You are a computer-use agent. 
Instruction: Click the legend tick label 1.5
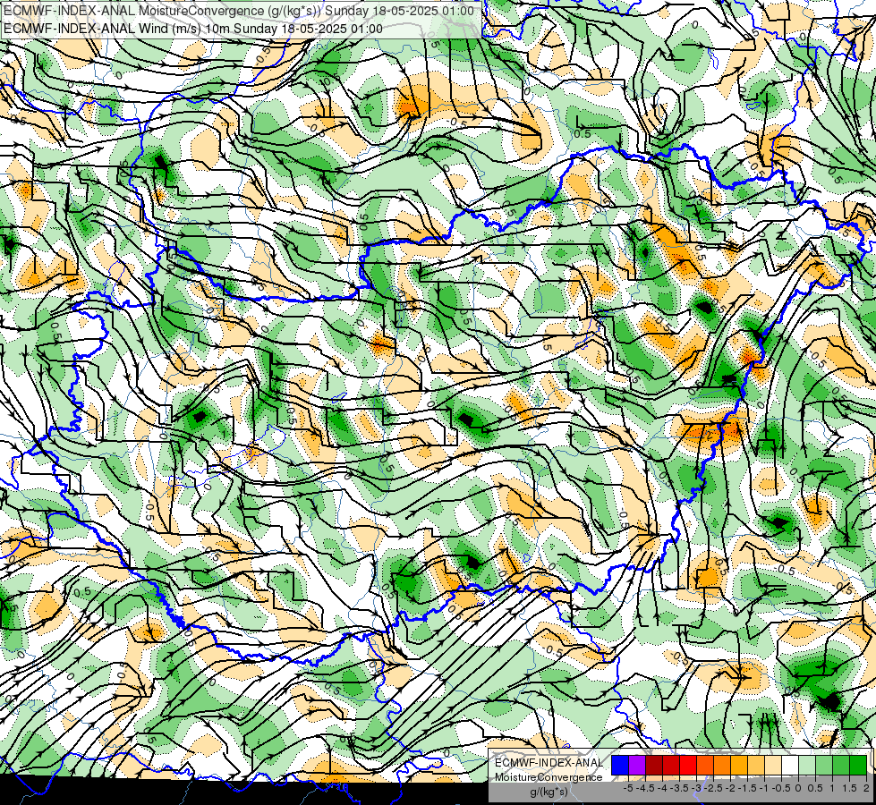click(850, 788)
